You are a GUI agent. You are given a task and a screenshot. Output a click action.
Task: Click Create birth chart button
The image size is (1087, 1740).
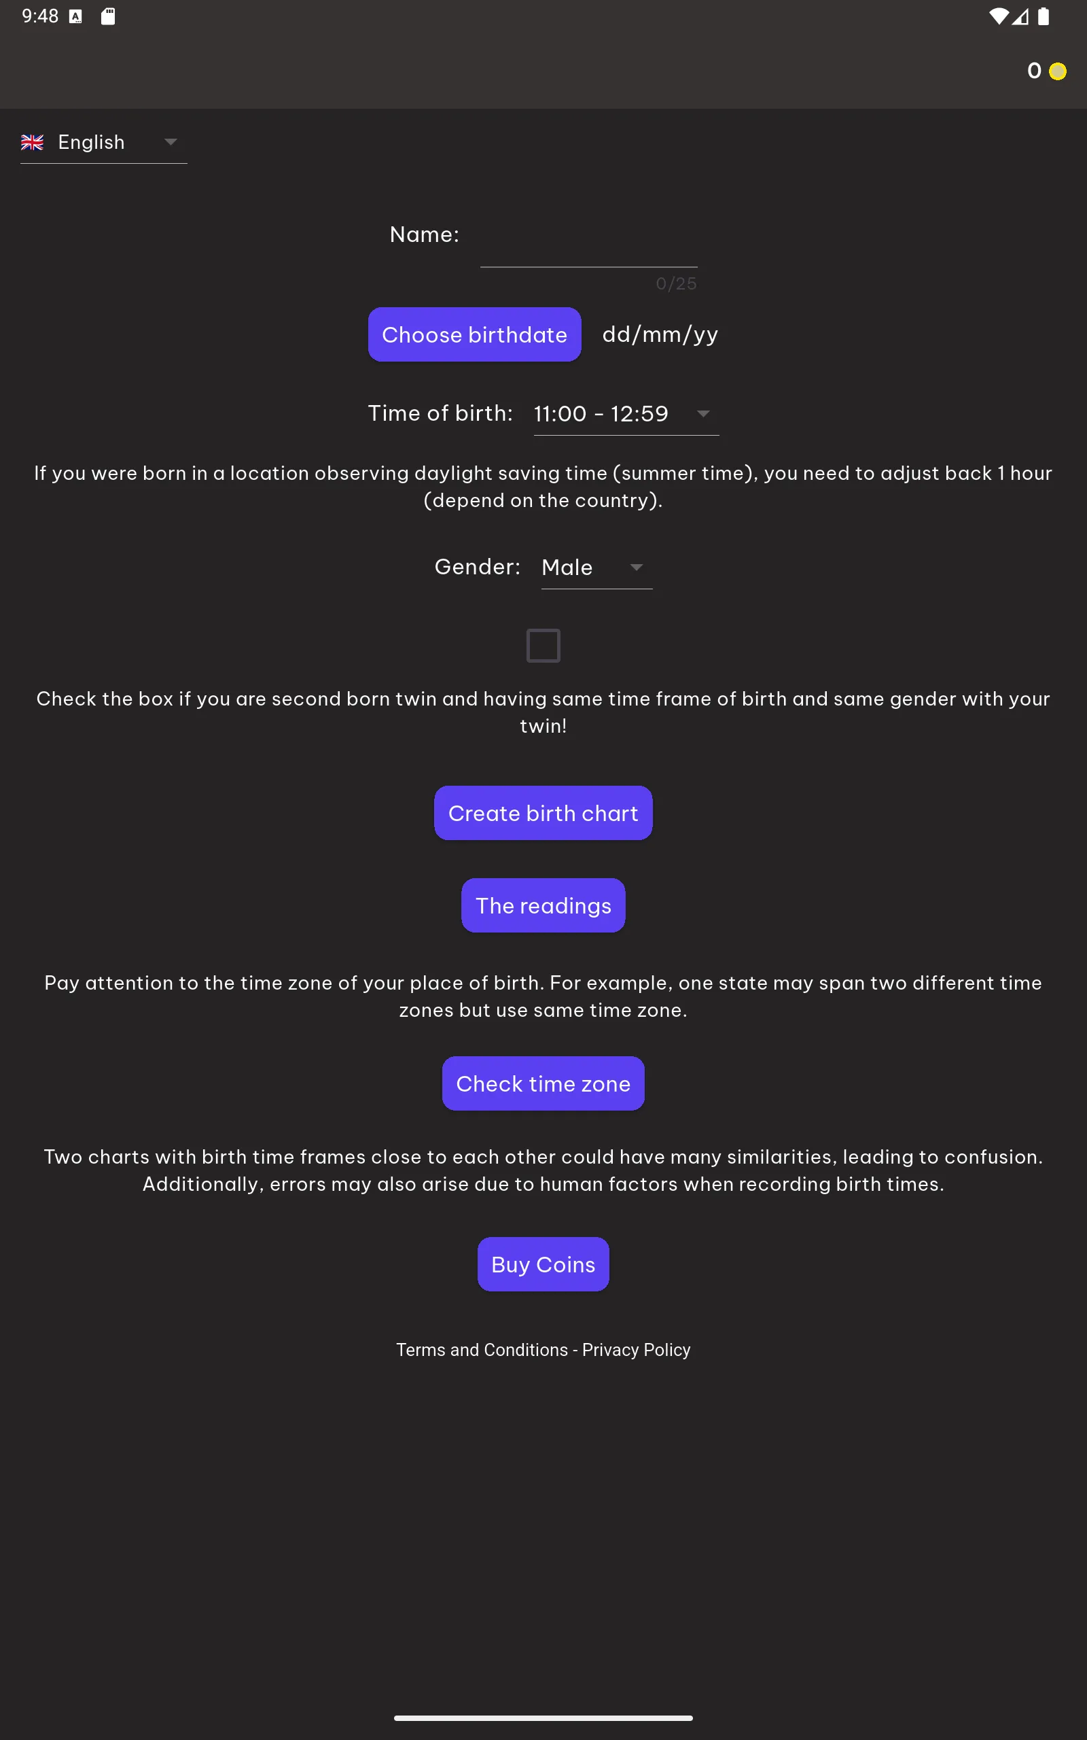(x=543, y=813)
